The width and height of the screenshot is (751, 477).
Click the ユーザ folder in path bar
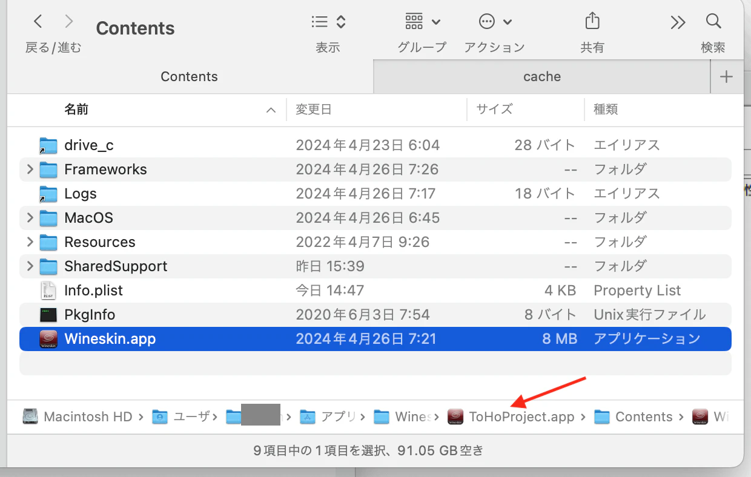(x=192, y=417)
